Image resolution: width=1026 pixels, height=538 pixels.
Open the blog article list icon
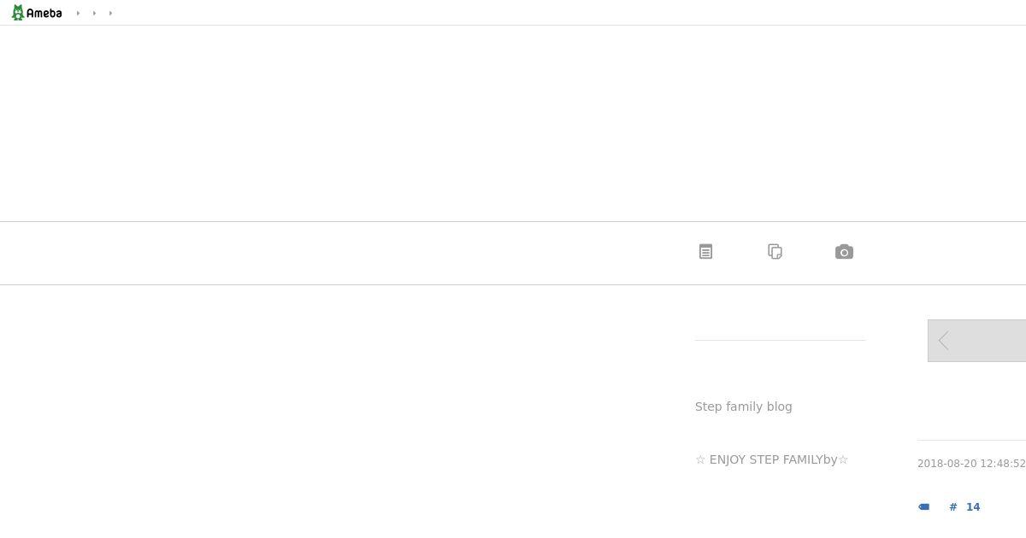(x=705, y=252)
